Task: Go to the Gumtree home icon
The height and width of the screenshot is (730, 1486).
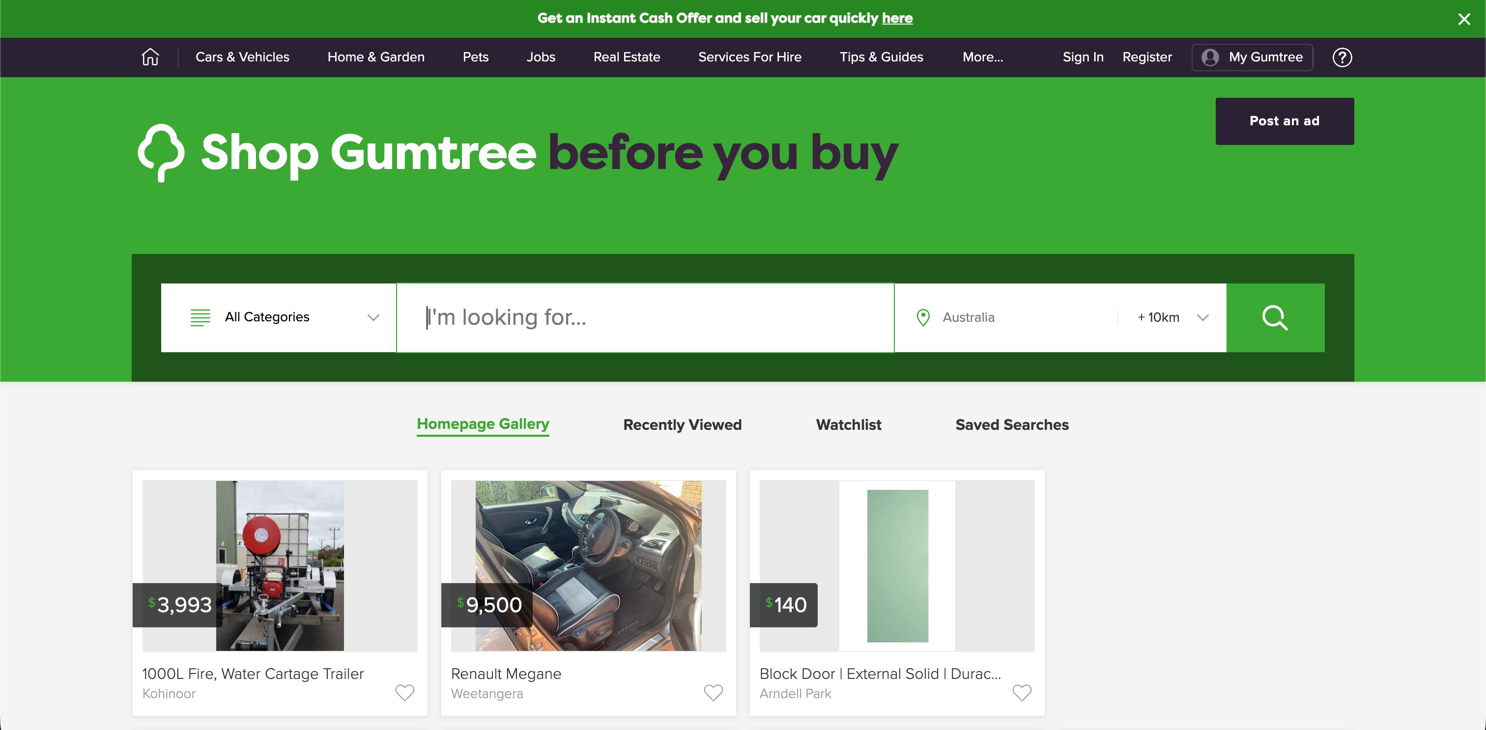Action: pyautogui.click(x=150, y=57)
